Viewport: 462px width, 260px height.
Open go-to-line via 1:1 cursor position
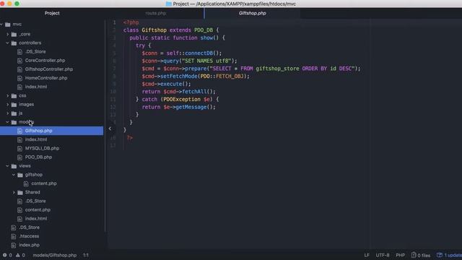click(x=85, y=255)
